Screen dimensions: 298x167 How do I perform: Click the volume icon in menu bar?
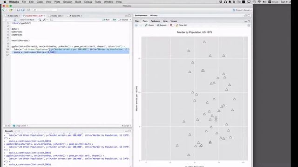[264, 2]
